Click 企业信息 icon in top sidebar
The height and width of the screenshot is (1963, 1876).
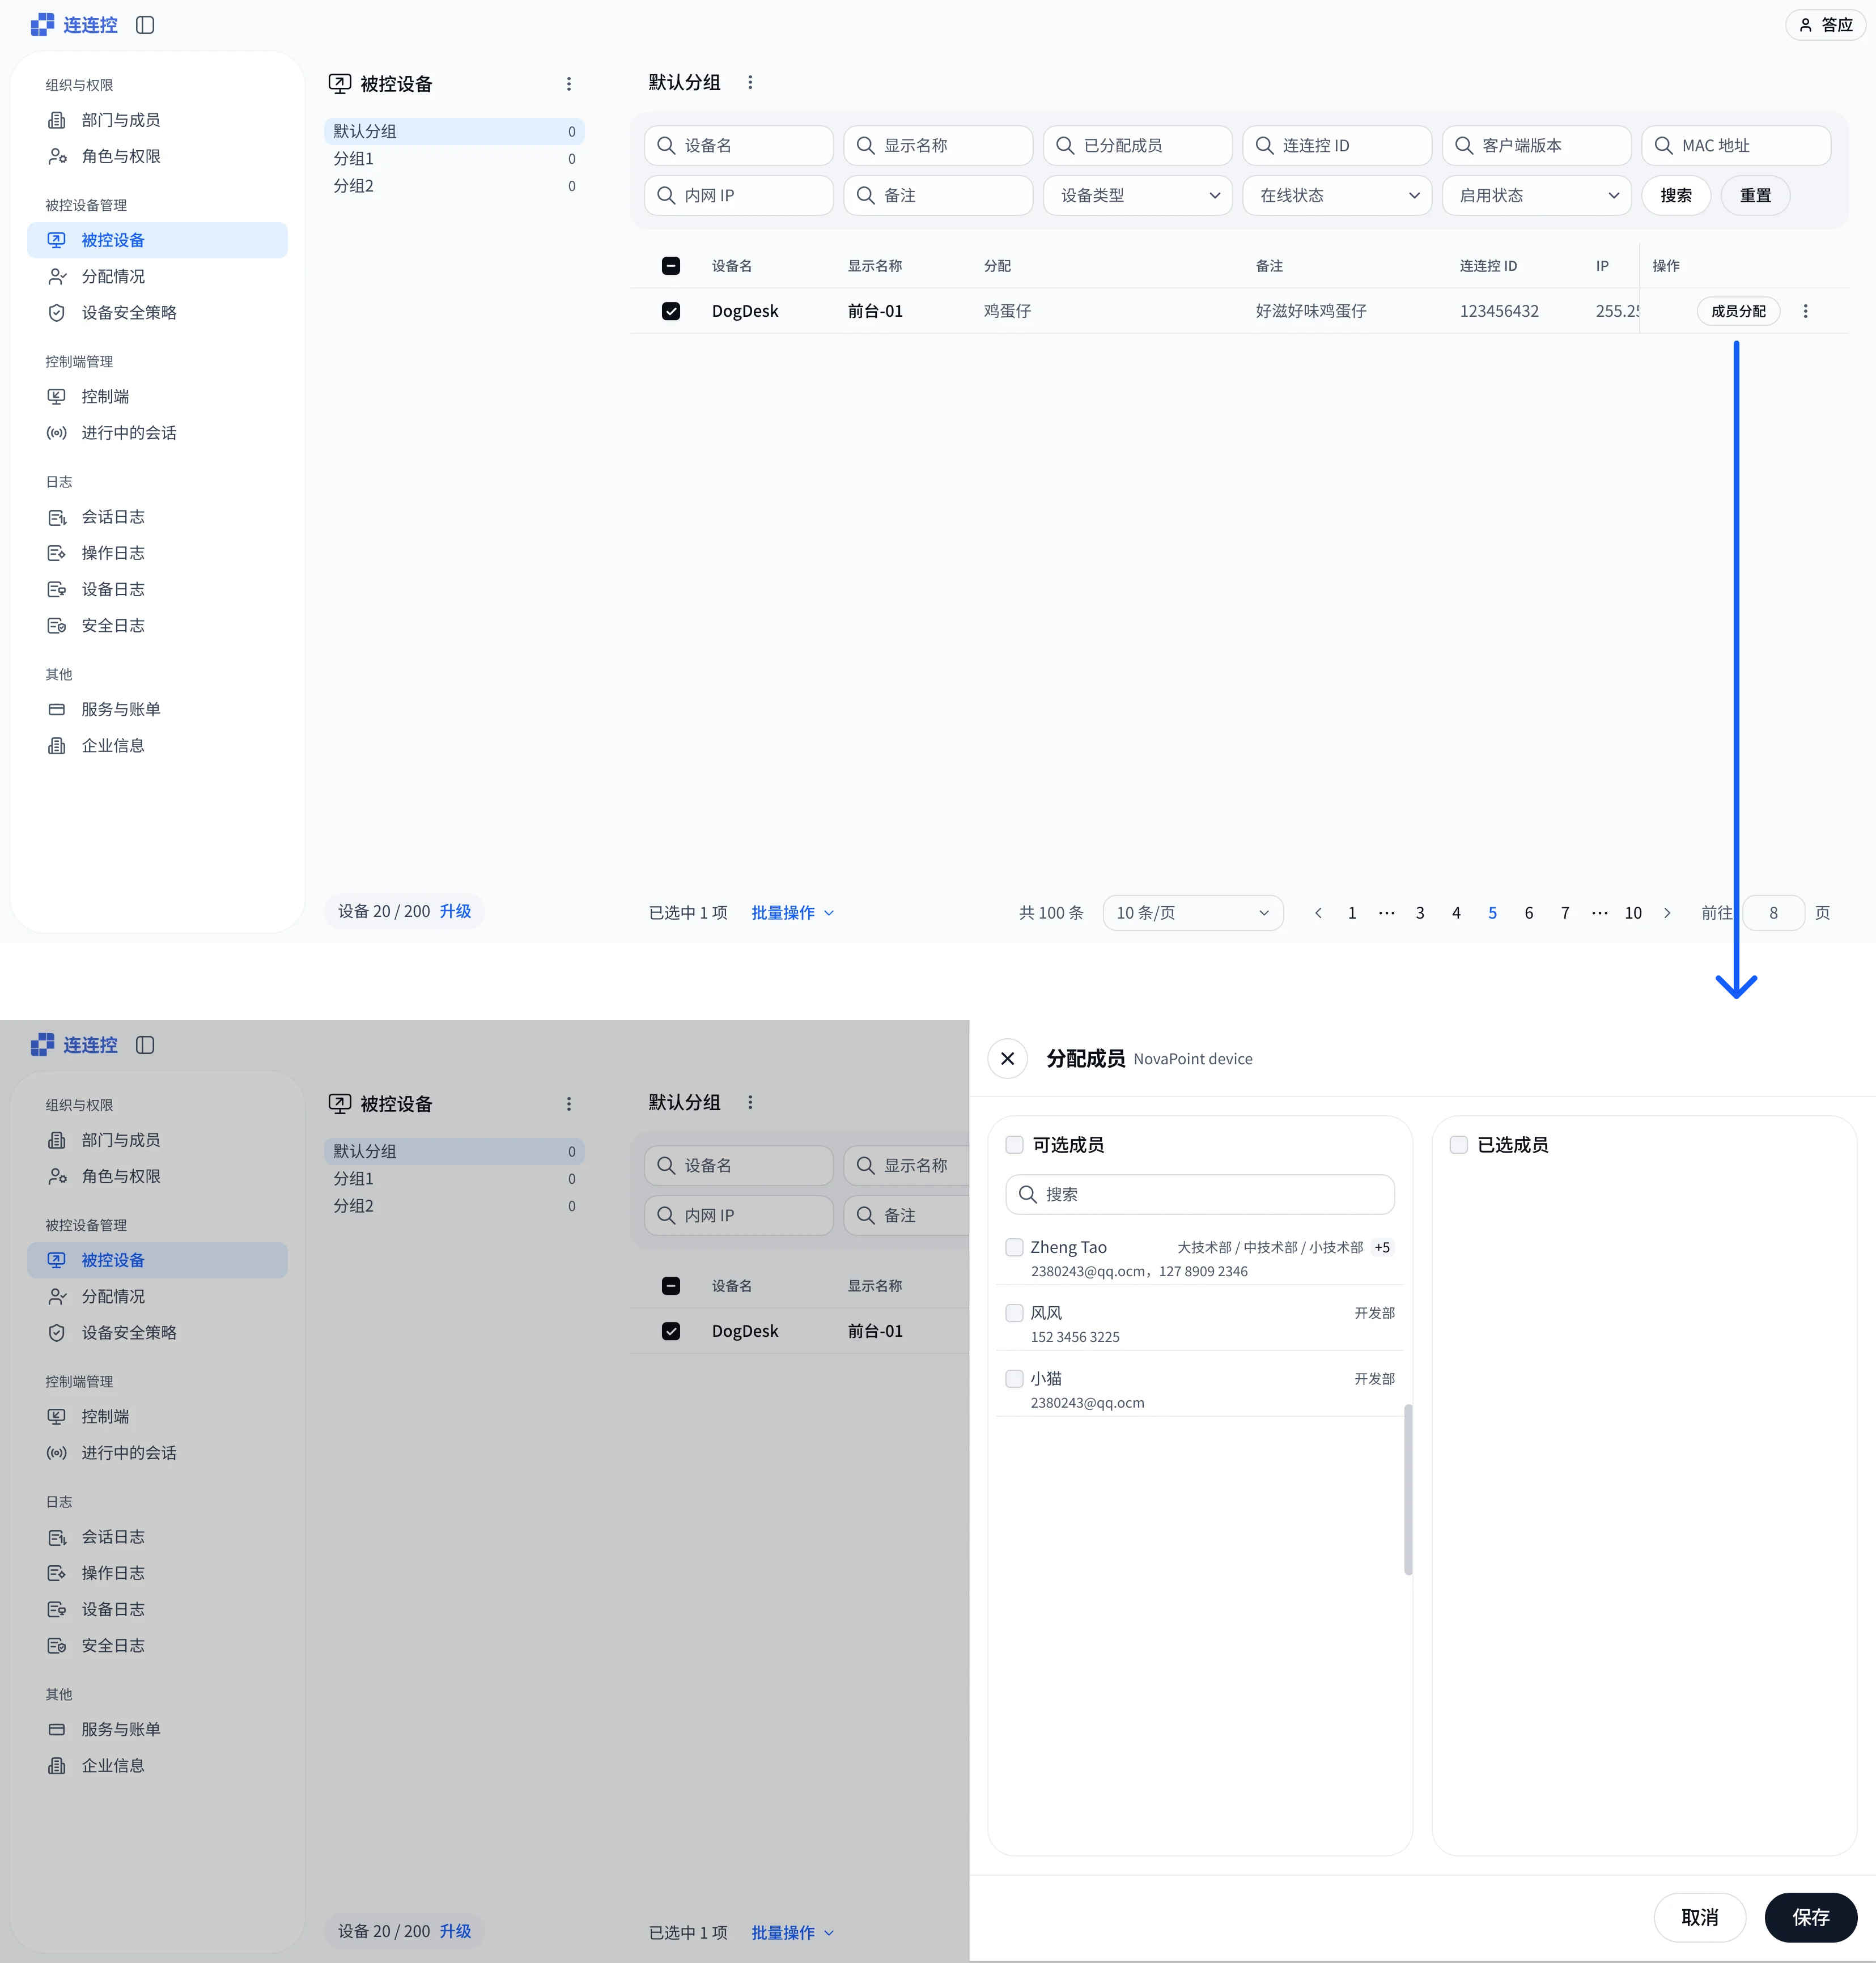click(57, 746)
